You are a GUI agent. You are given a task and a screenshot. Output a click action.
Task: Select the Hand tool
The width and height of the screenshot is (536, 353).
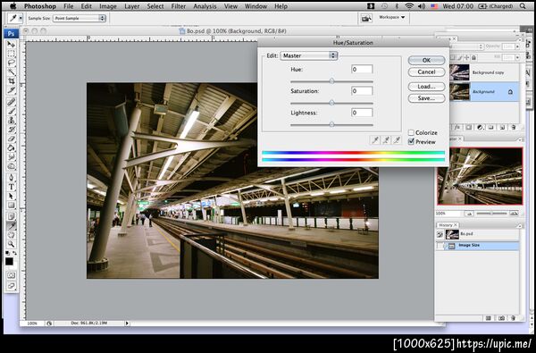pyautogui.click(x=12, y=235)
